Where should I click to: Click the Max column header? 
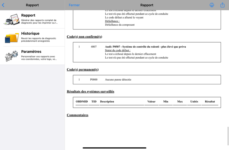[x=180, y=101]
